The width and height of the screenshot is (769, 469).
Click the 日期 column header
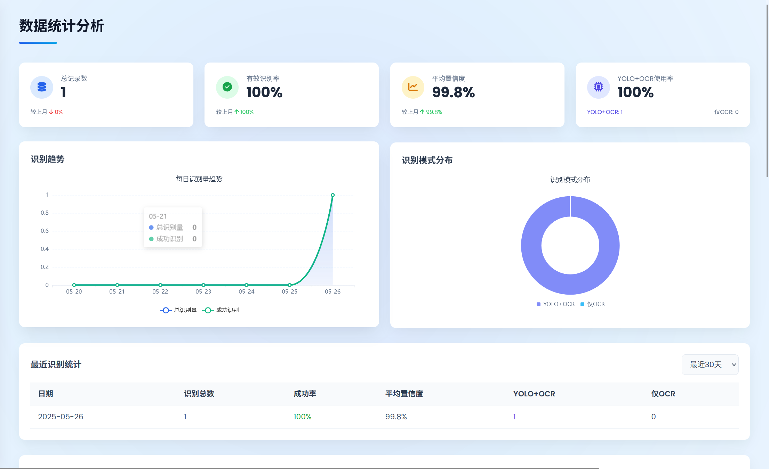46,394
